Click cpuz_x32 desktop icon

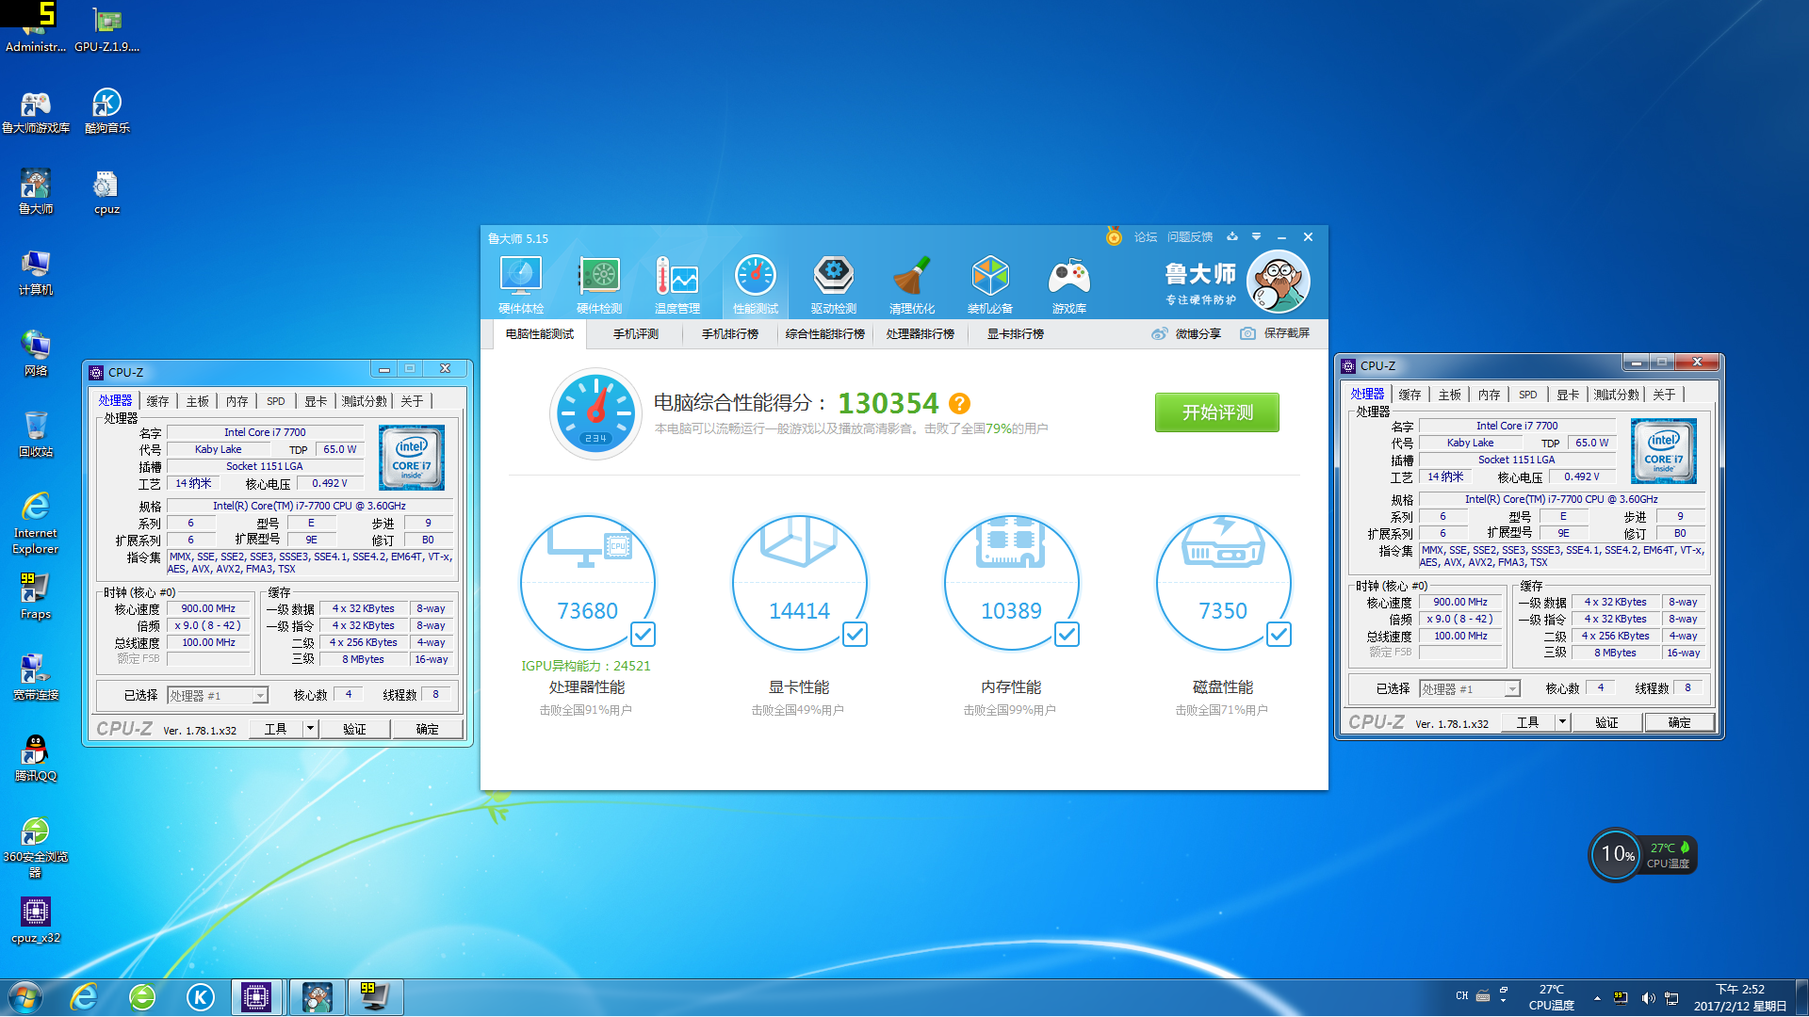pyautogui.click(x=36, y=919)
